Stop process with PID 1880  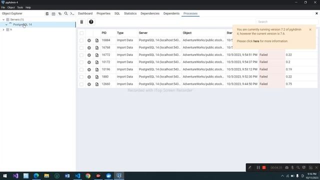pyautogui.click(x=89, y=77)
